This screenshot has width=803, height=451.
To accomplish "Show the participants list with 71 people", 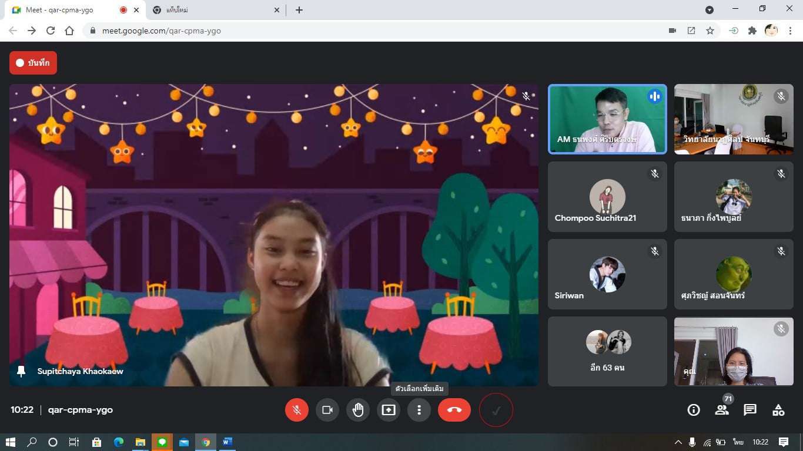I will point(722,410).
